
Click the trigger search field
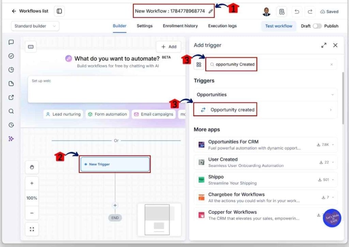(x=271, y=64)
